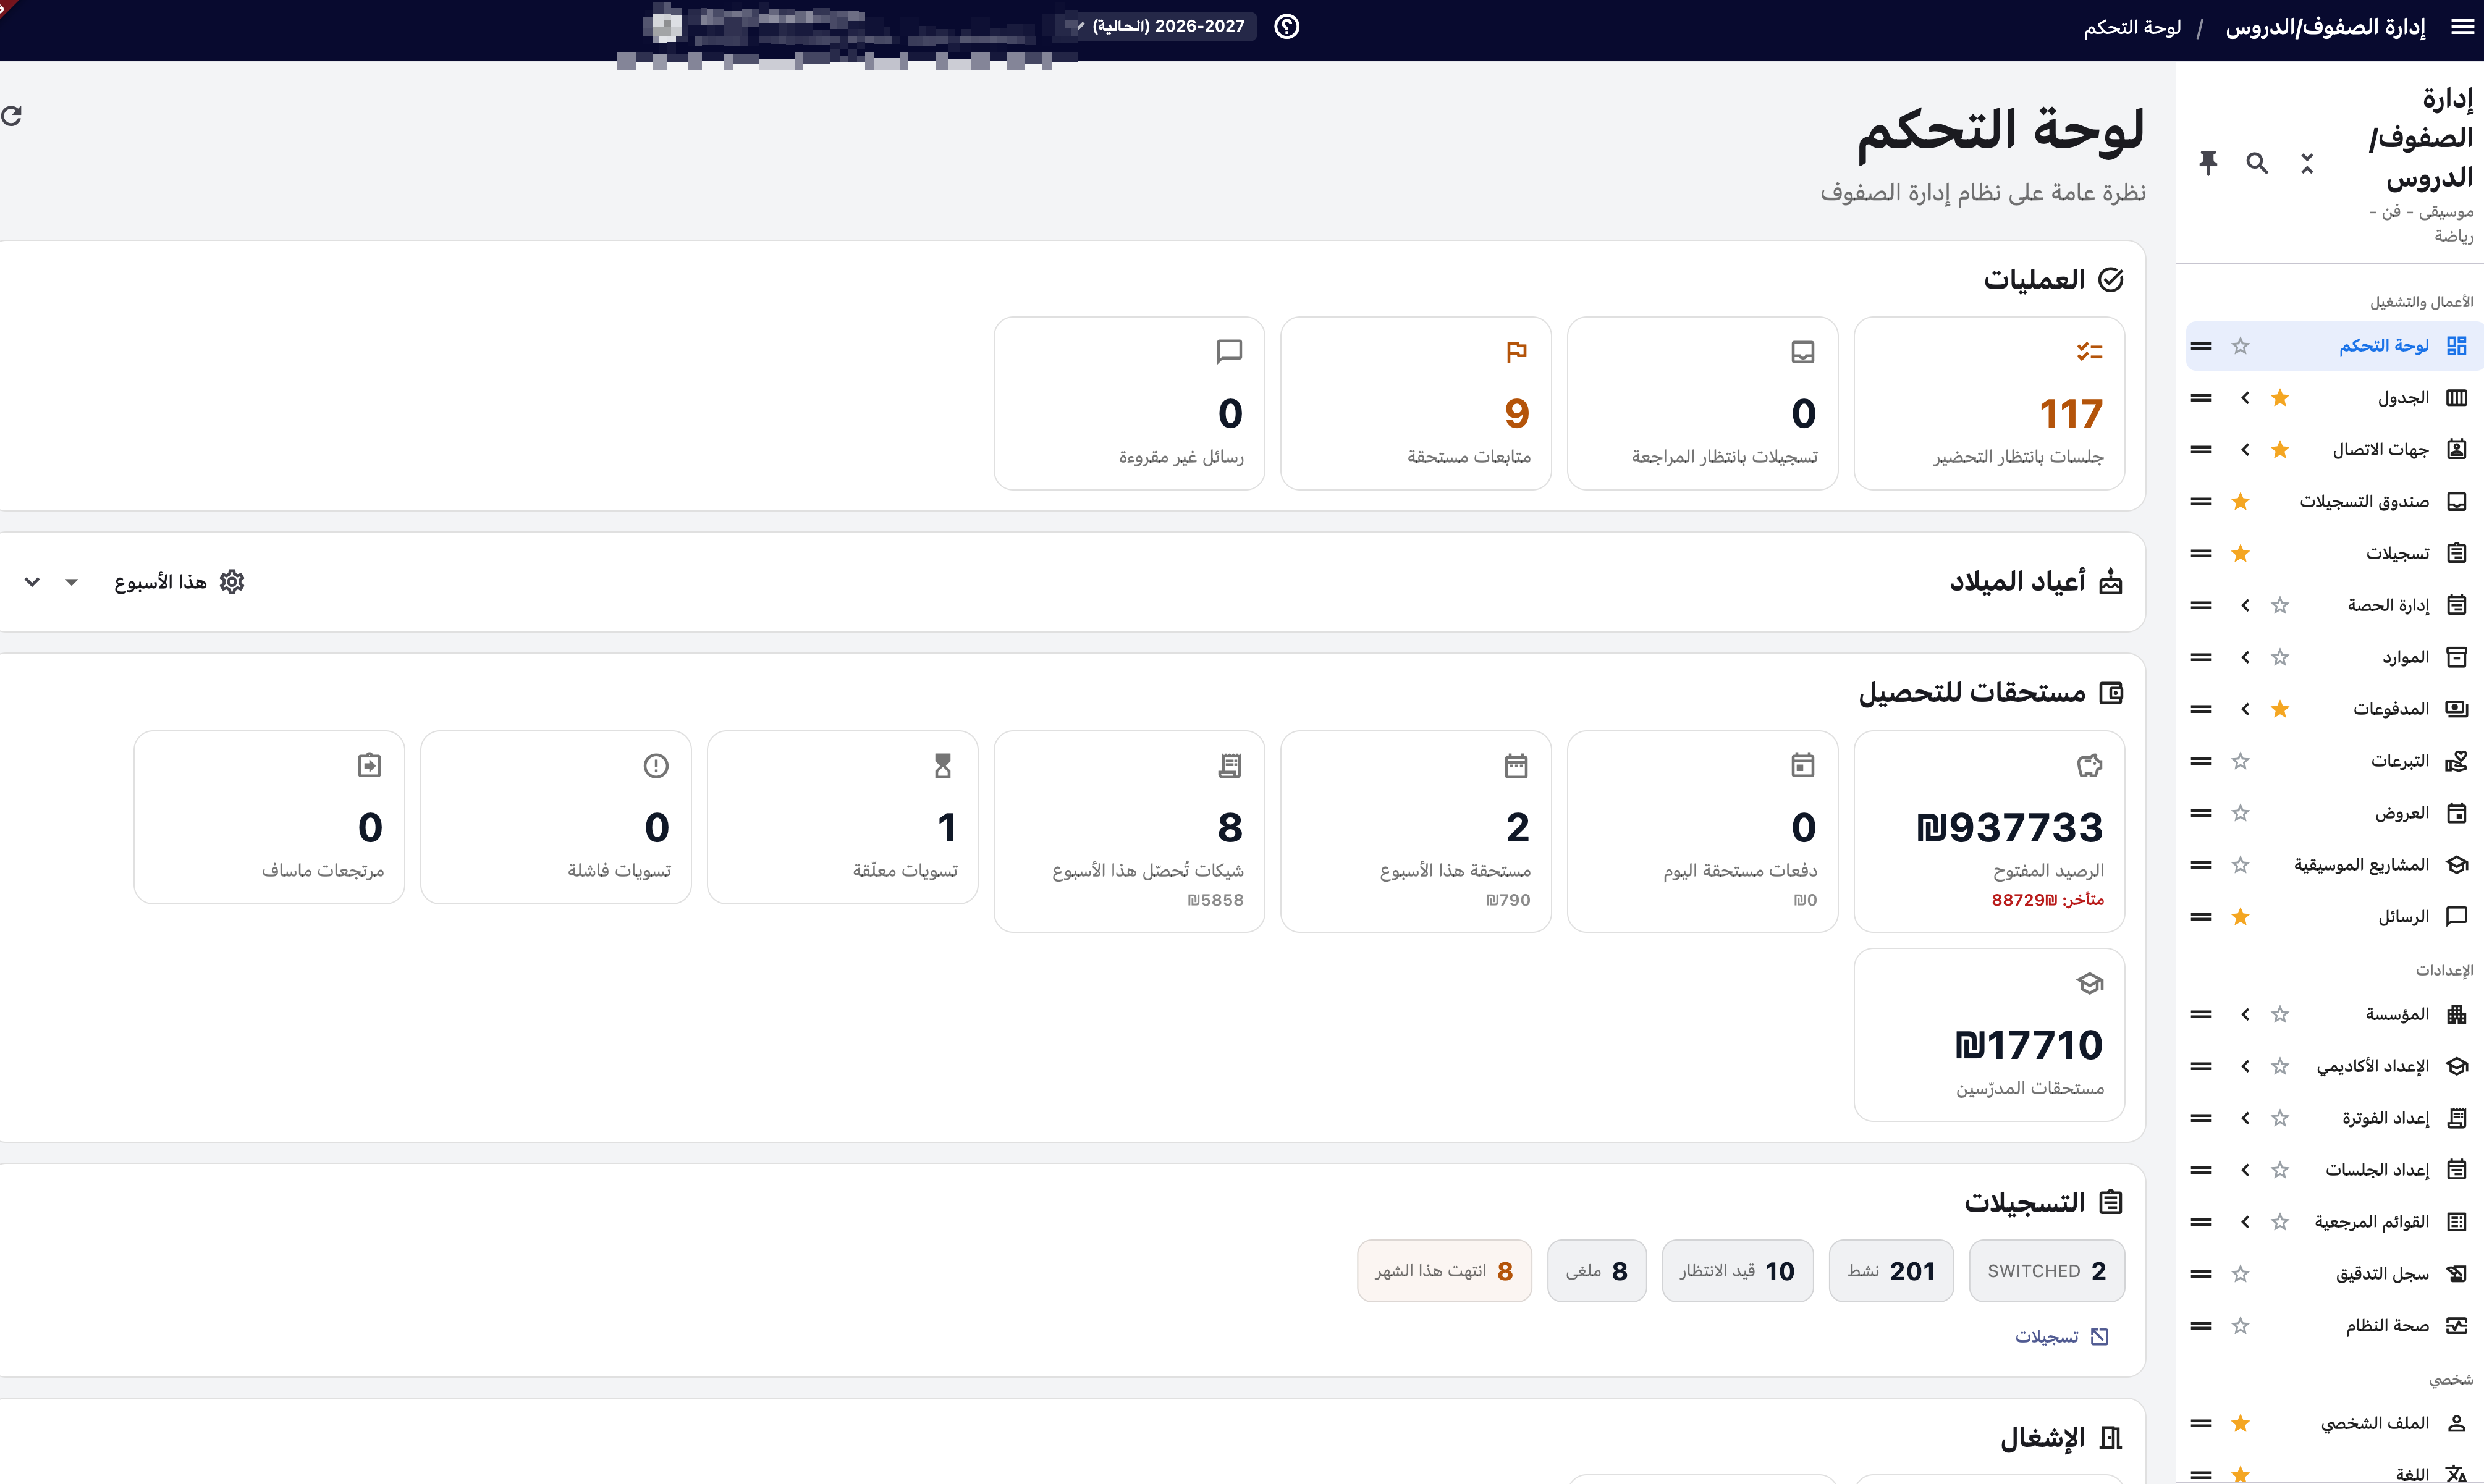Open Masav refunds card
The image size is (2484, 1484).
coord(269,818)
